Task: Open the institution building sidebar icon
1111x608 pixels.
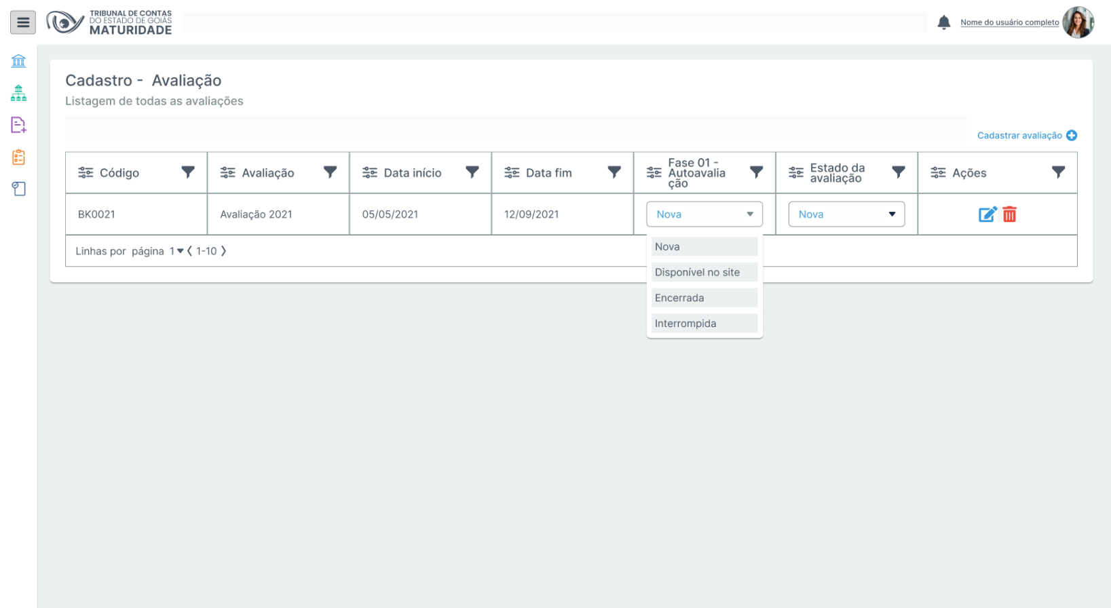Action: (x=18, y=61)
